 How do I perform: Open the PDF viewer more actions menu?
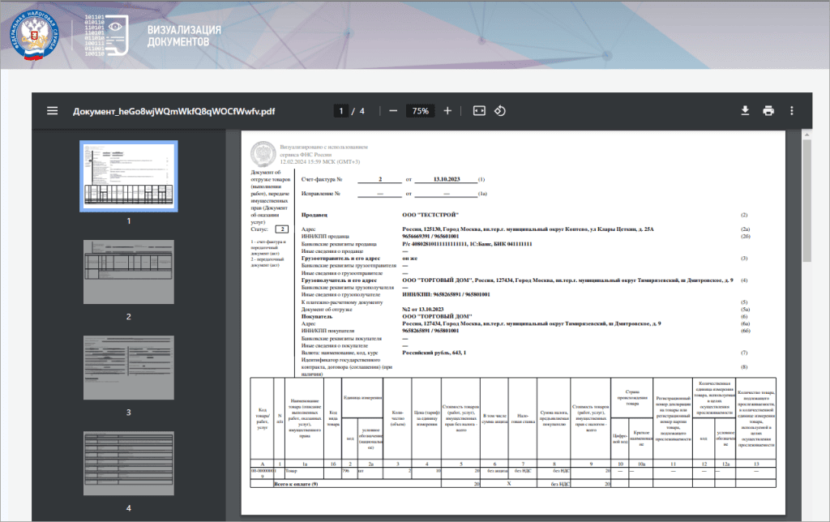coord(792,111)
